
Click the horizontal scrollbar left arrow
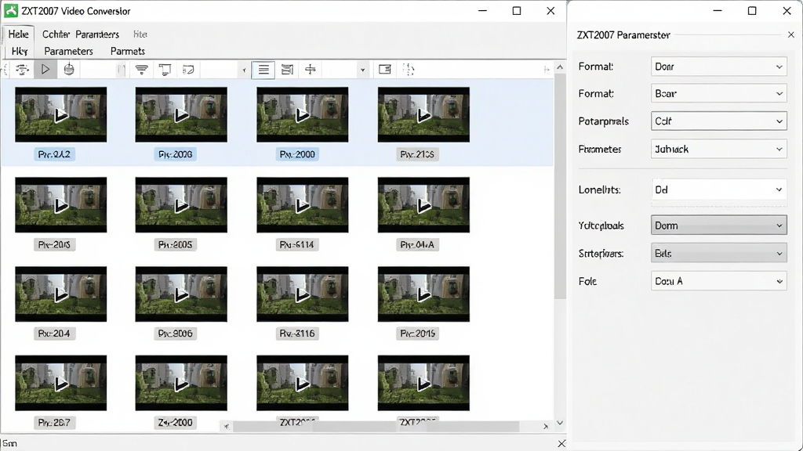click(227, 426)
